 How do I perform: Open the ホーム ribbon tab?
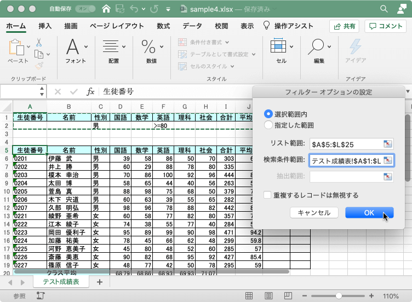(16, 26)
